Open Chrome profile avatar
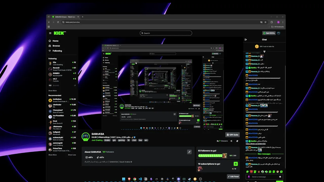324x182 pixels. [x=278, y=22]
